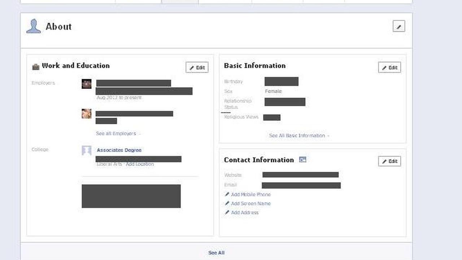Edit the Work and Education section
The height and width of the screenshot is (260, 462).
pyautogui.click(x=197, y=68)
